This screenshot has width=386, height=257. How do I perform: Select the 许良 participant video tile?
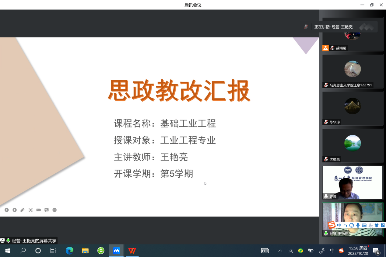click(353, 182)
